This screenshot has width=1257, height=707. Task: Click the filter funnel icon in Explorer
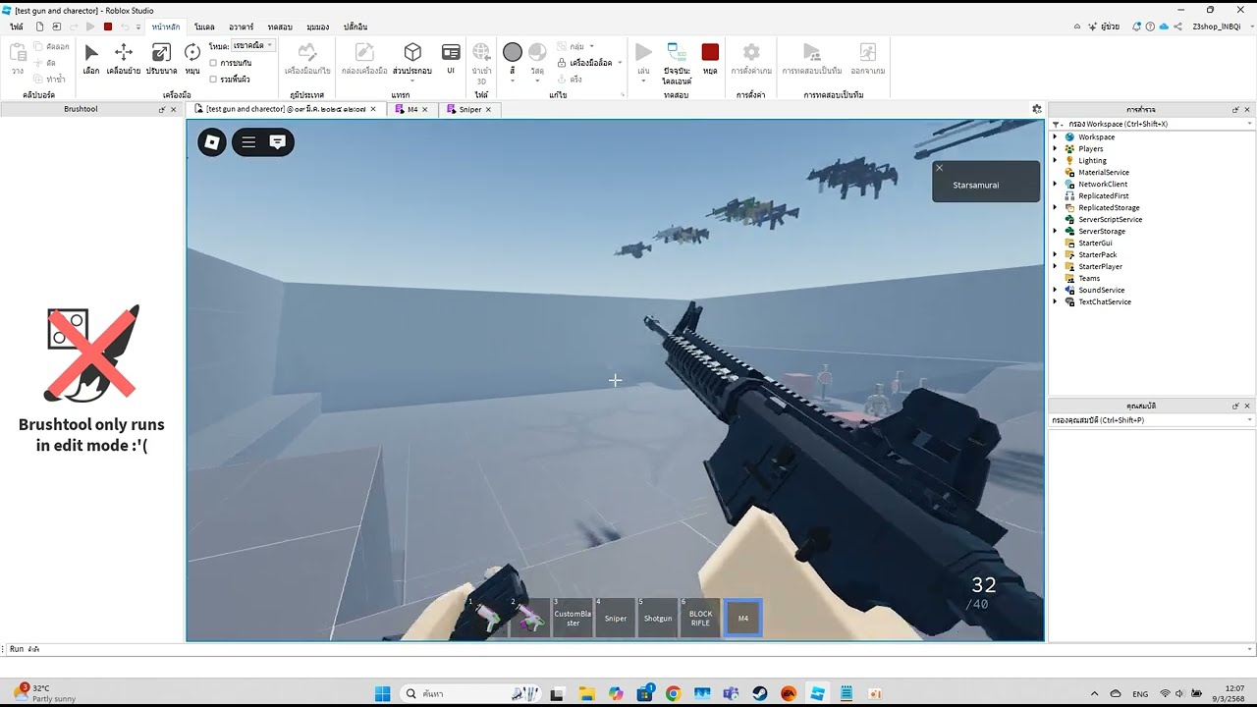pos(1058,125)
